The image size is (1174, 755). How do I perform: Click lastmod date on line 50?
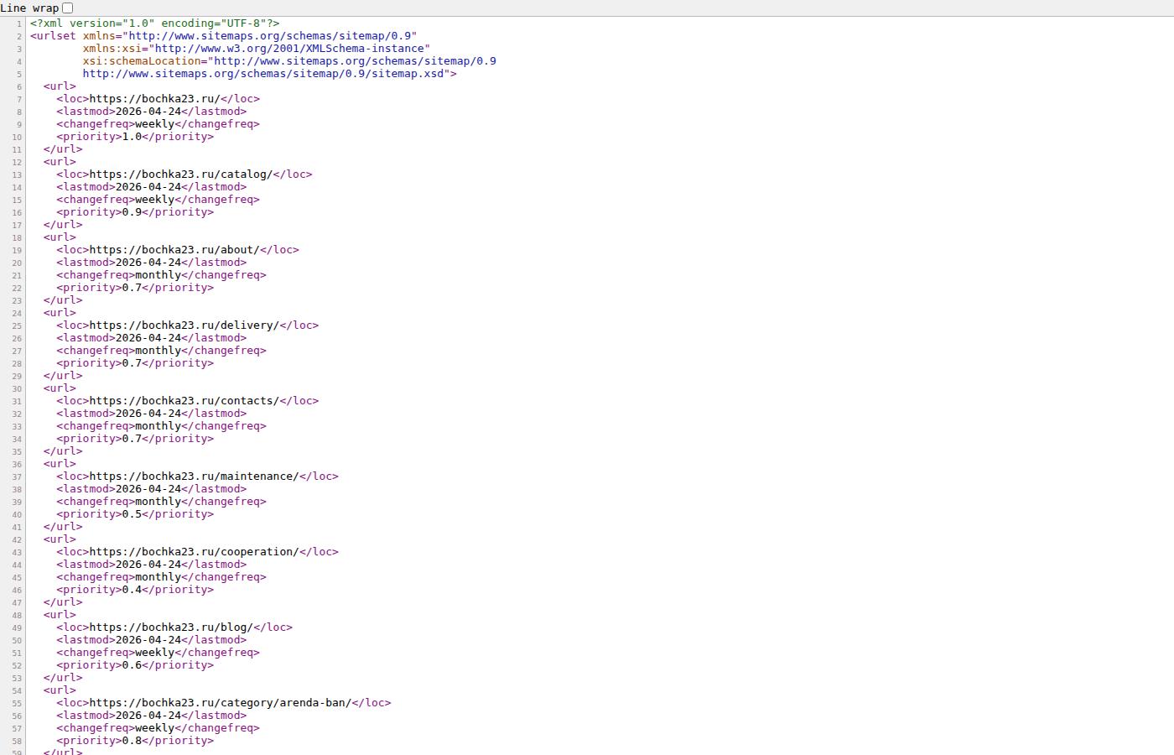[148, 640]
